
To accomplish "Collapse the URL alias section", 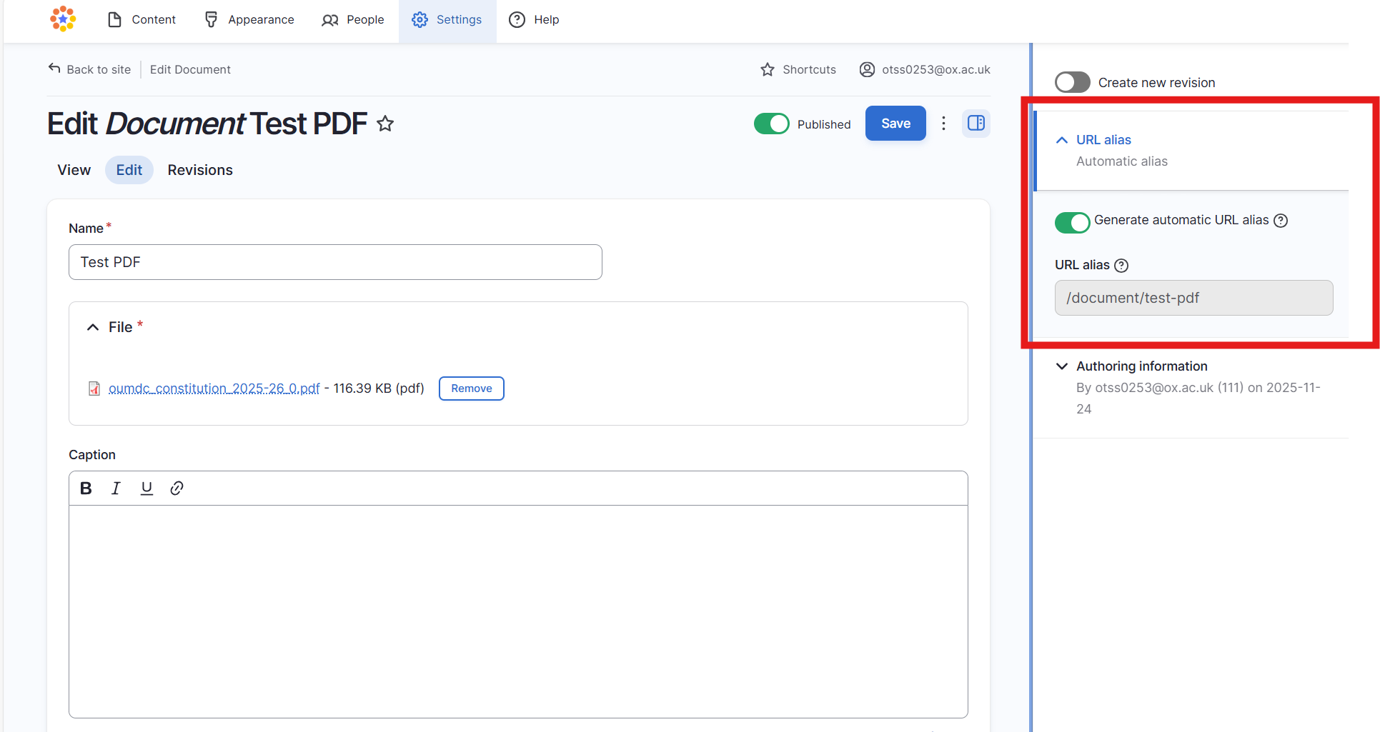I will point(1062,140).
